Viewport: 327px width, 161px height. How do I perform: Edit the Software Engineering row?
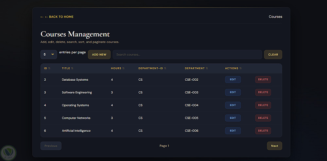[233, 92]
